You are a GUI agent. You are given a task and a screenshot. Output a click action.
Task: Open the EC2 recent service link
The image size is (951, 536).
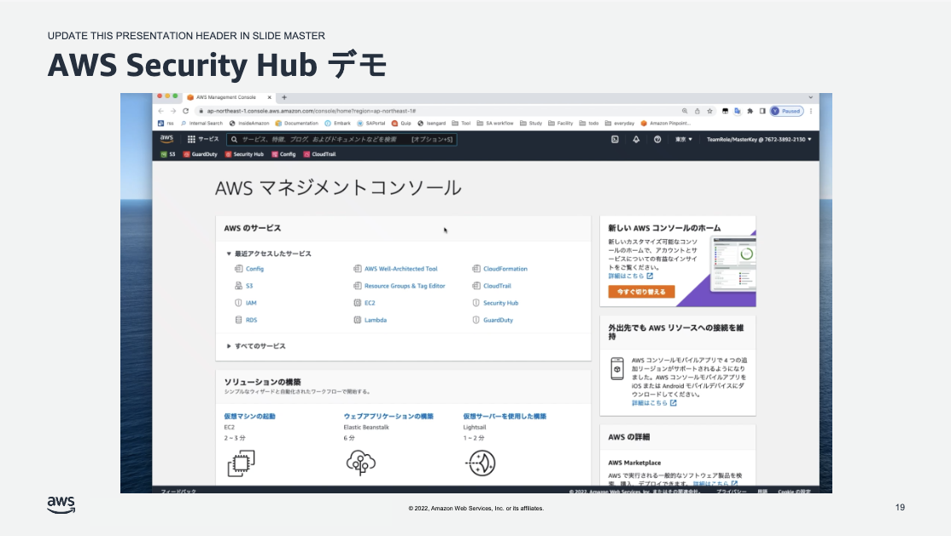(370, 302)
